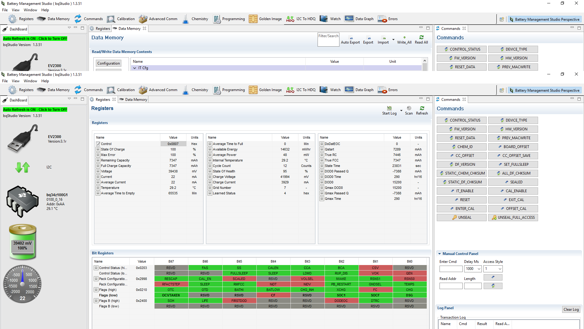
Task: Click the Enter Cmd input field
Action: (x=451, y=269)
